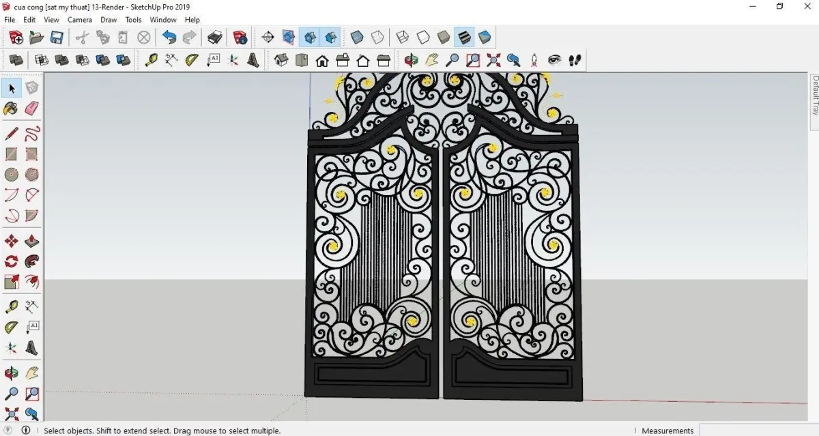Screen dimensions: 819x436
Task: Select the Split solid tool
Action: pos(124,60)
